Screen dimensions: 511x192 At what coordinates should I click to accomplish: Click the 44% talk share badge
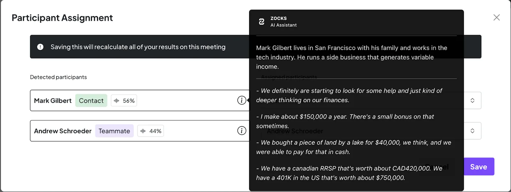150,131
